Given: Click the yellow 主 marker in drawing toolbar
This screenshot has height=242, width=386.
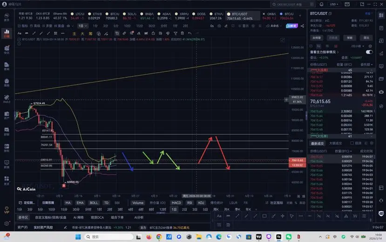Looking at the screenshot, I should click(x=74, y=33).
